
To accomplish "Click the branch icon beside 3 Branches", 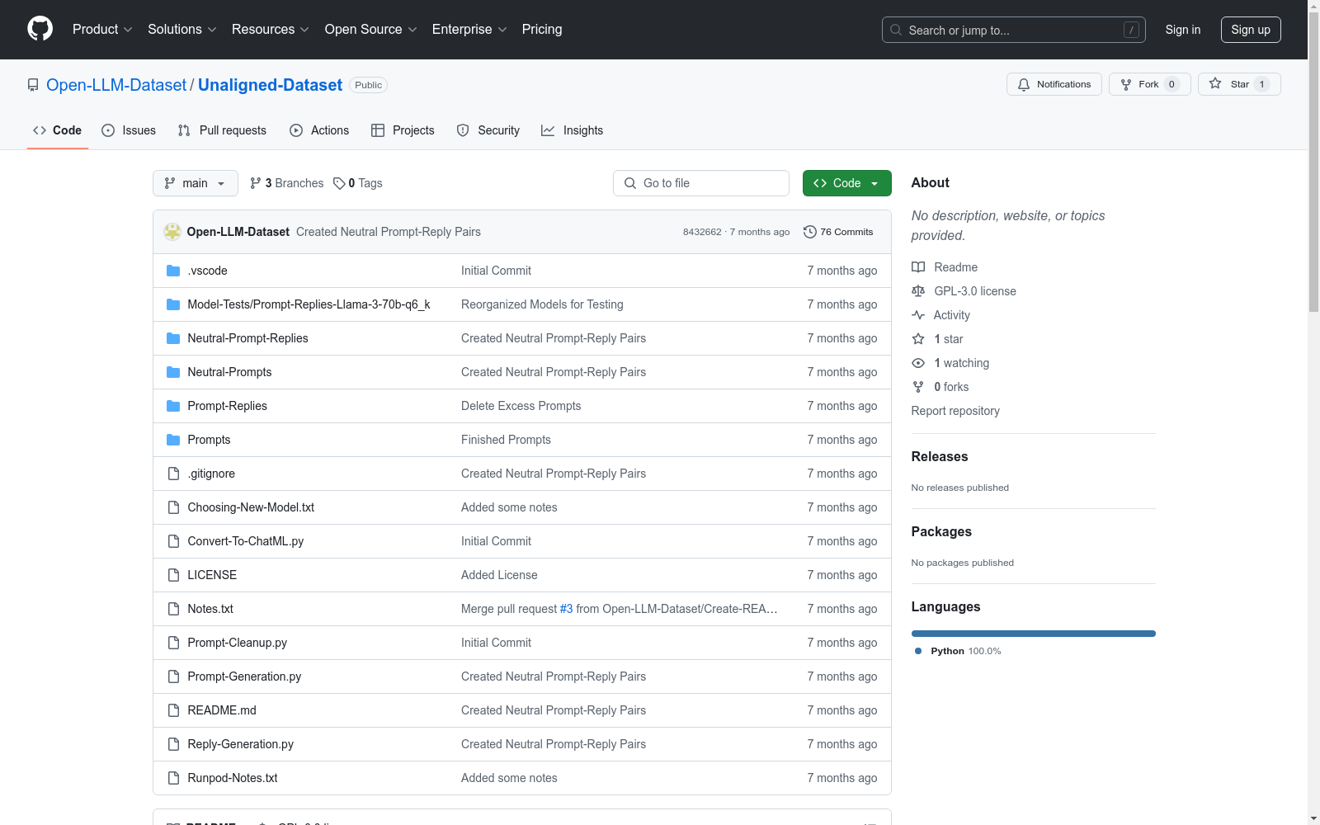I will pos(256,183).
